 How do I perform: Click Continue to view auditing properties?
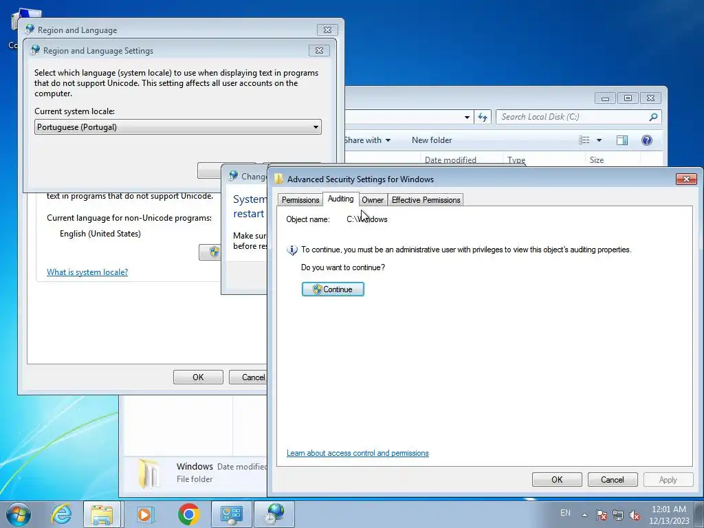tap(333, 289)
